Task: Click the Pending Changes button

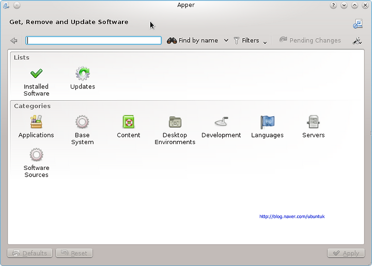Action: pyautogui.click(x=310, y=40)
